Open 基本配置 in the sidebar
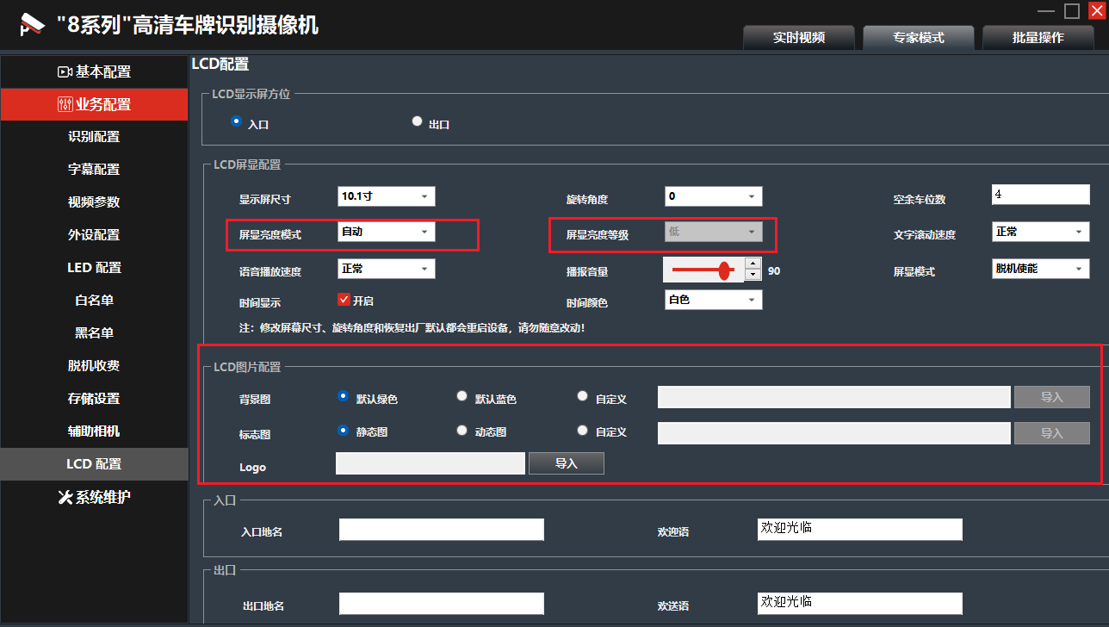Viewport: 1109px width, 627px height. tap(94, 72)
